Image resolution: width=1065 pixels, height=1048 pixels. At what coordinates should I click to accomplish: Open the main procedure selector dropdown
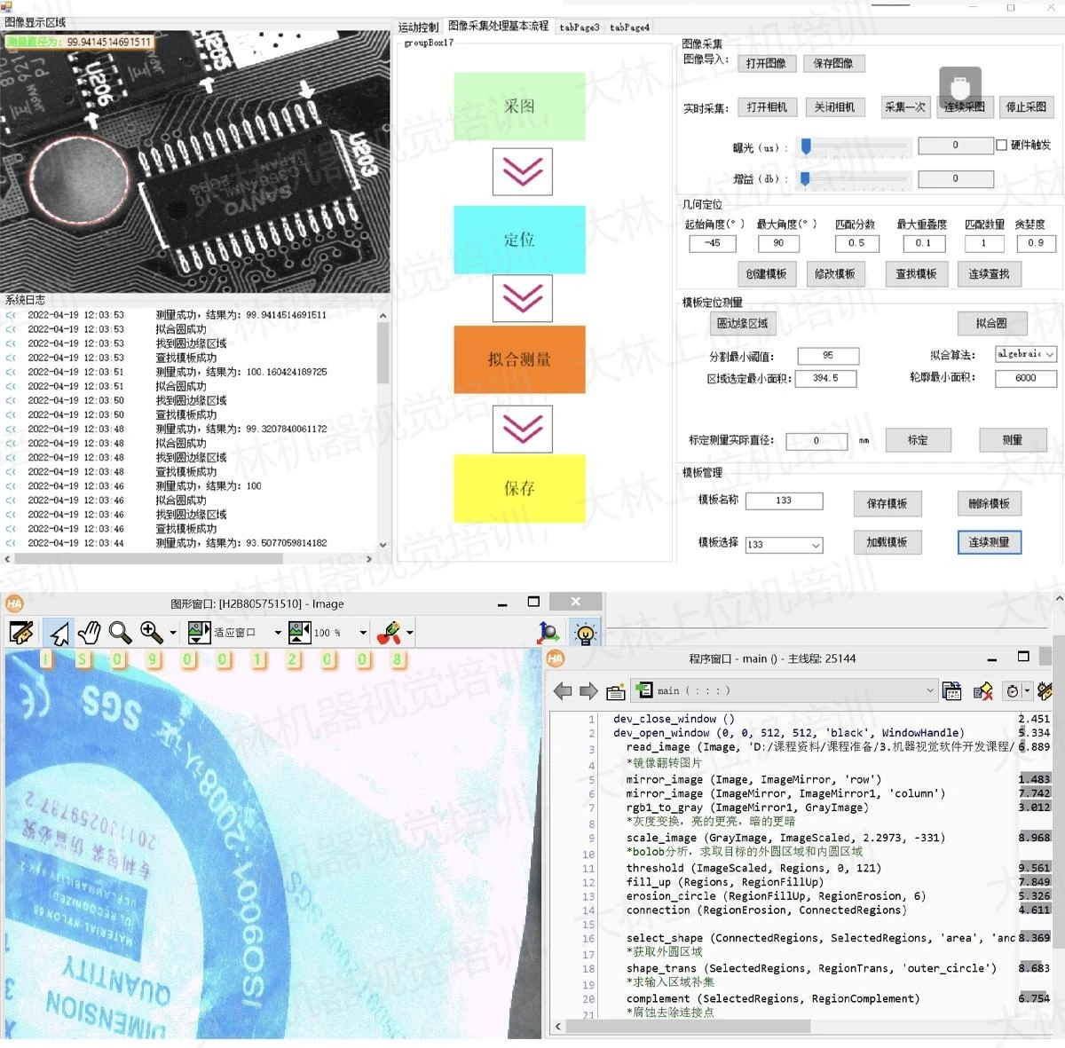coord(930,690)
